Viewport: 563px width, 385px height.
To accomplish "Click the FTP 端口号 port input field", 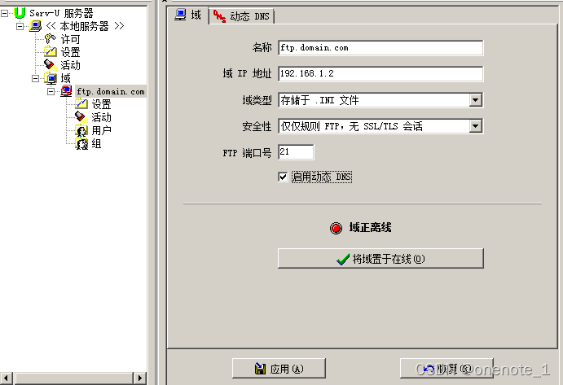I will [296, 151].
